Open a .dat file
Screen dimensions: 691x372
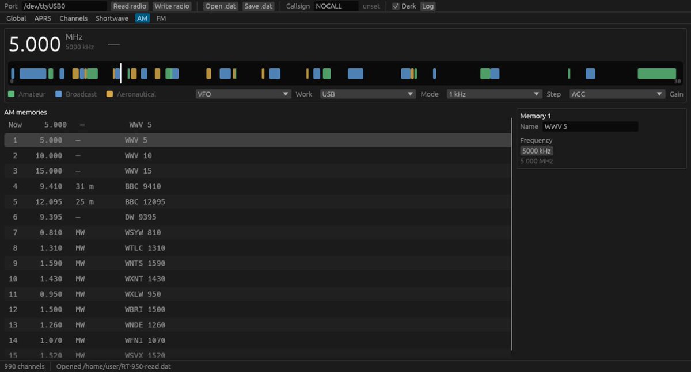(221, 6)
